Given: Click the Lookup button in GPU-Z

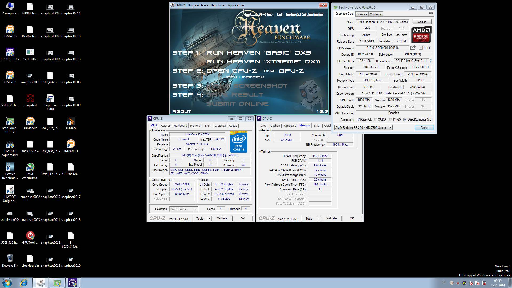Looking at the screenshot, I should pyautogui.click(x=421, y=22).
